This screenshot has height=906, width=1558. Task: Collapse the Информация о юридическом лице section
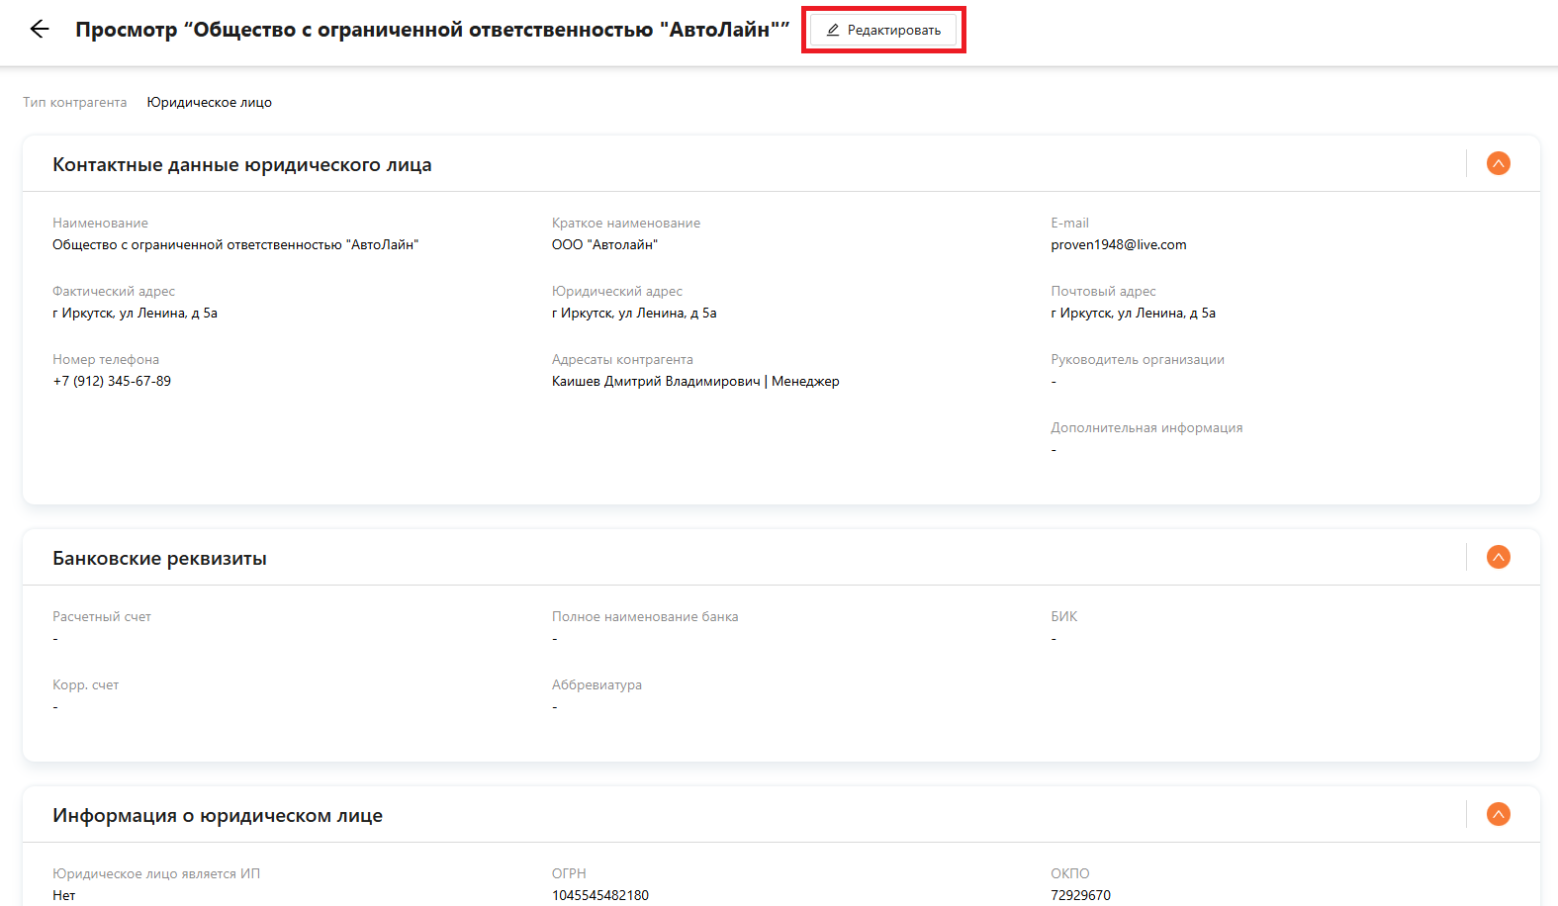[1498, 814]
